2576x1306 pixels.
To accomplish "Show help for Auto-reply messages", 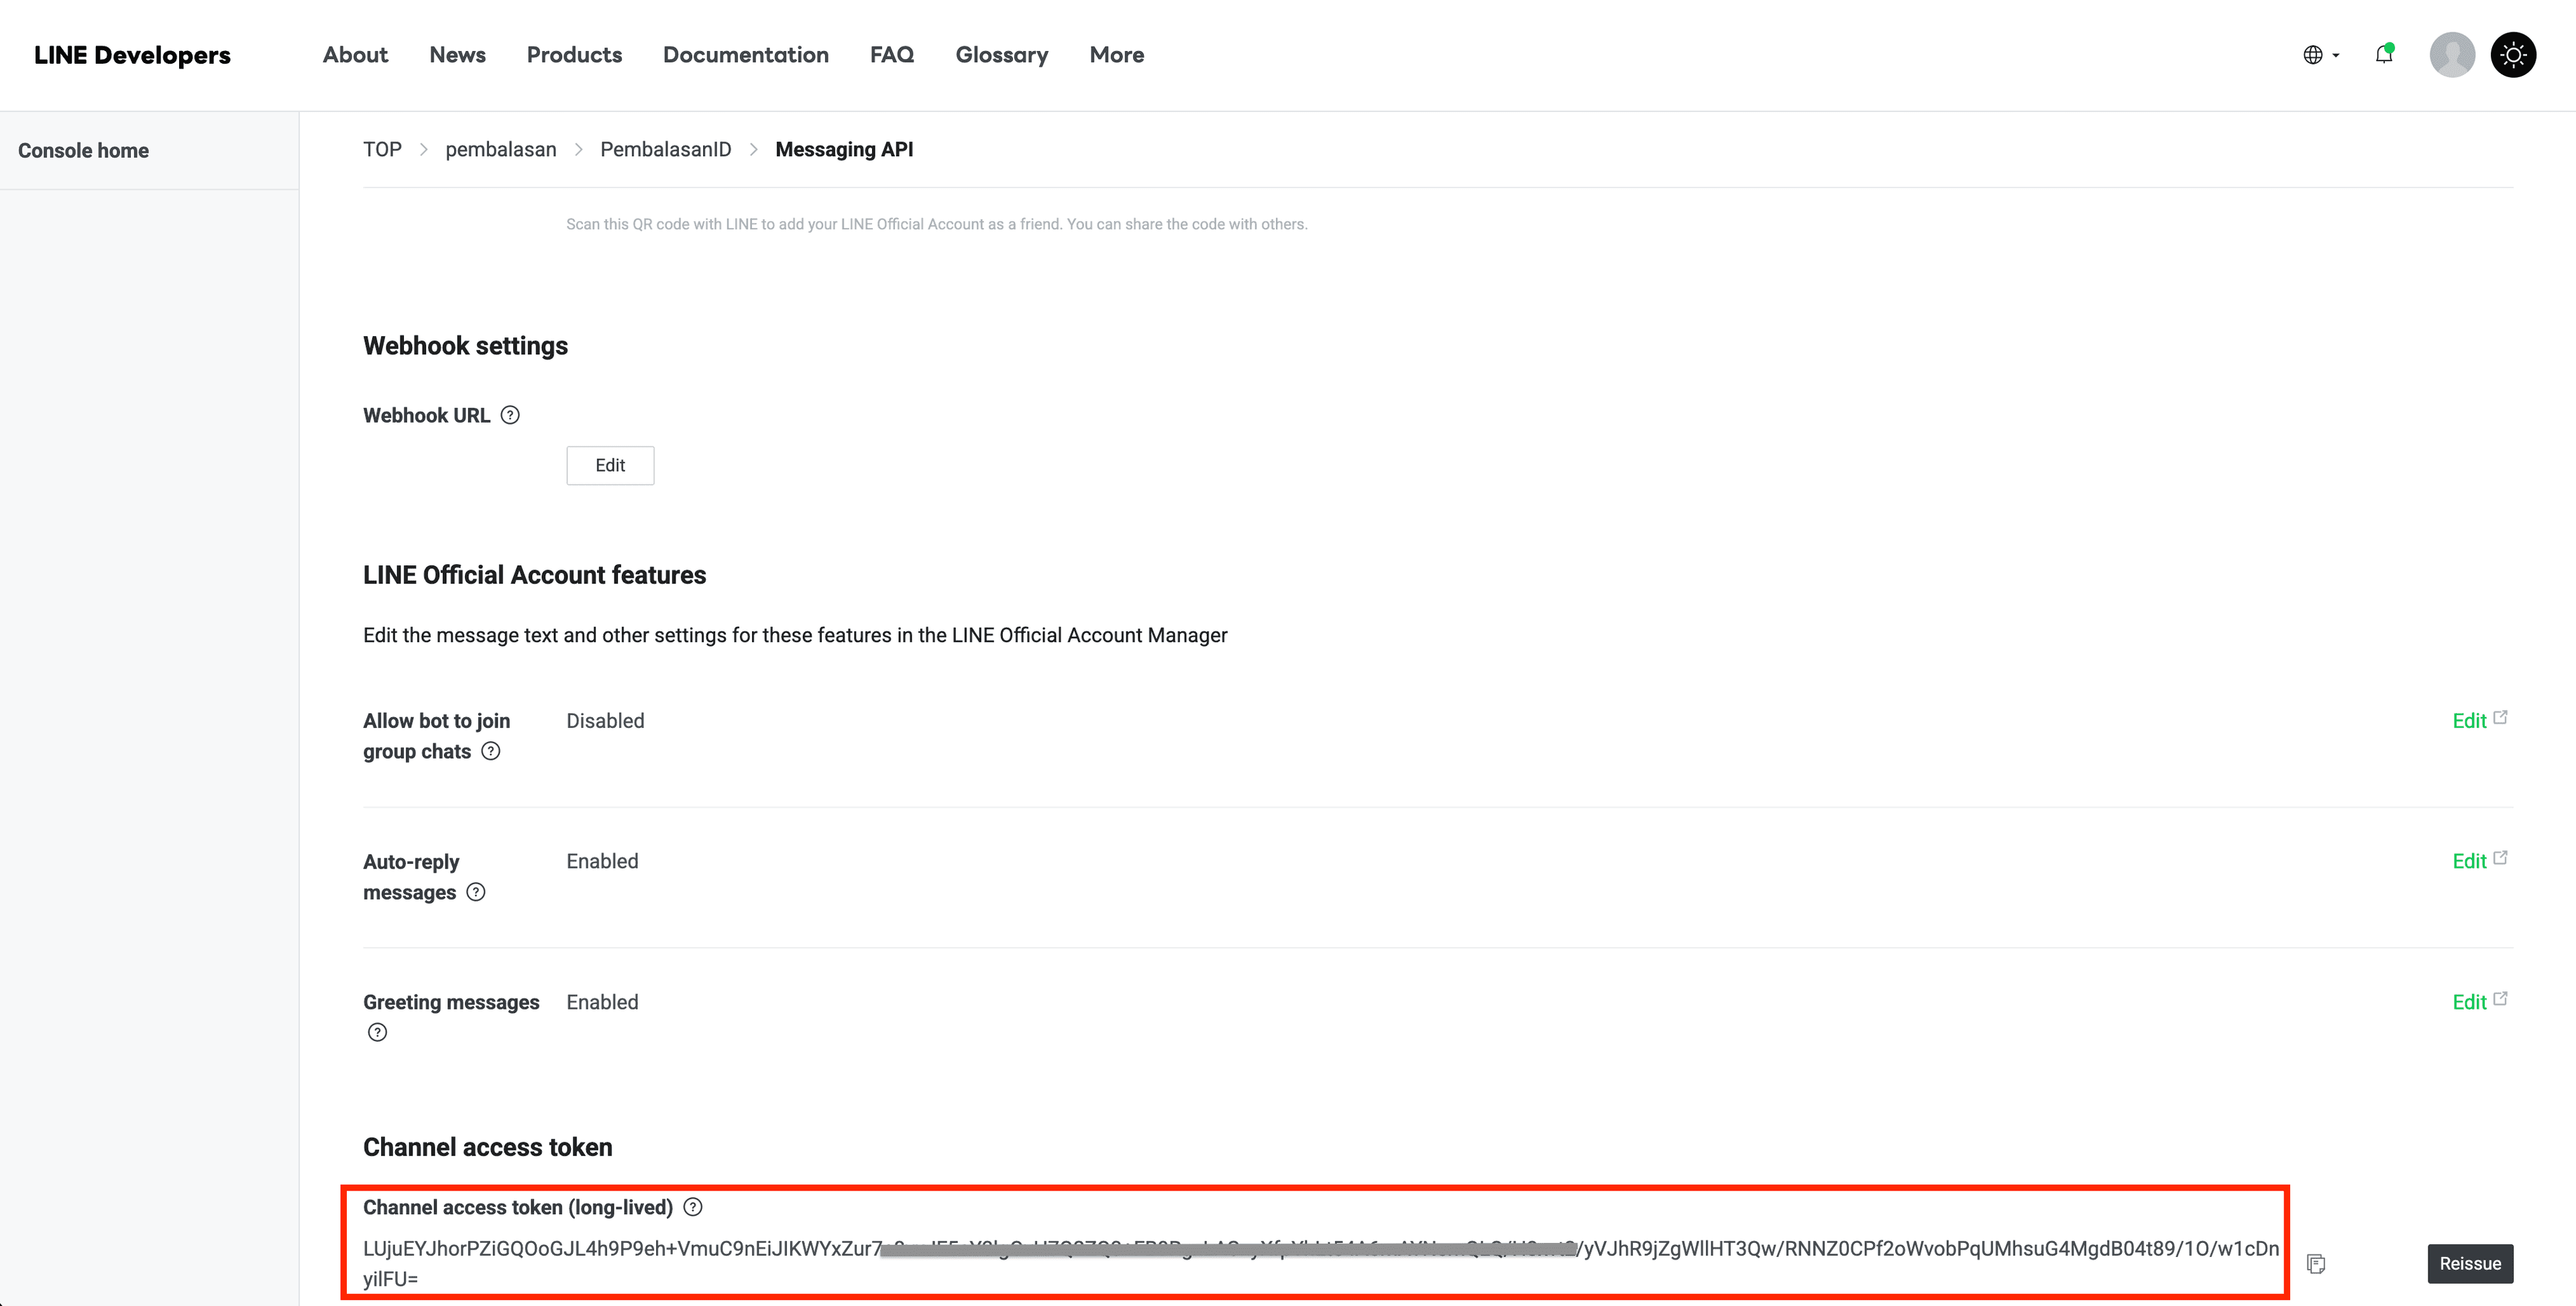I will (x=476, y=892).
